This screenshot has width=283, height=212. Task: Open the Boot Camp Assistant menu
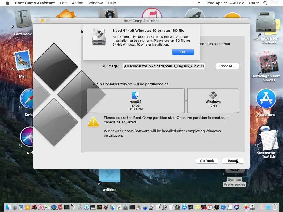(35, 3)
